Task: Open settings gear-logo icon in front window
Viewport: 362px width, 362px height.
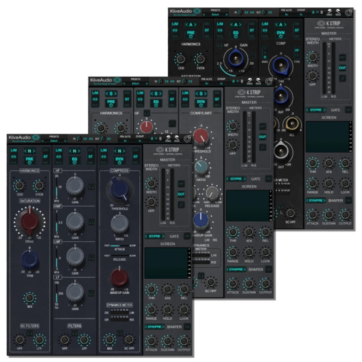Action: pyautogui.click(x=188, y=139)
